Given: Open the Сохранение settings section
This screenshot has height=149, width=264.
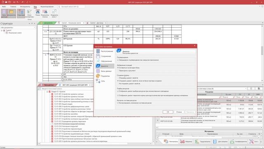Looking at the screenshot, I should click(x=105, y=56).
